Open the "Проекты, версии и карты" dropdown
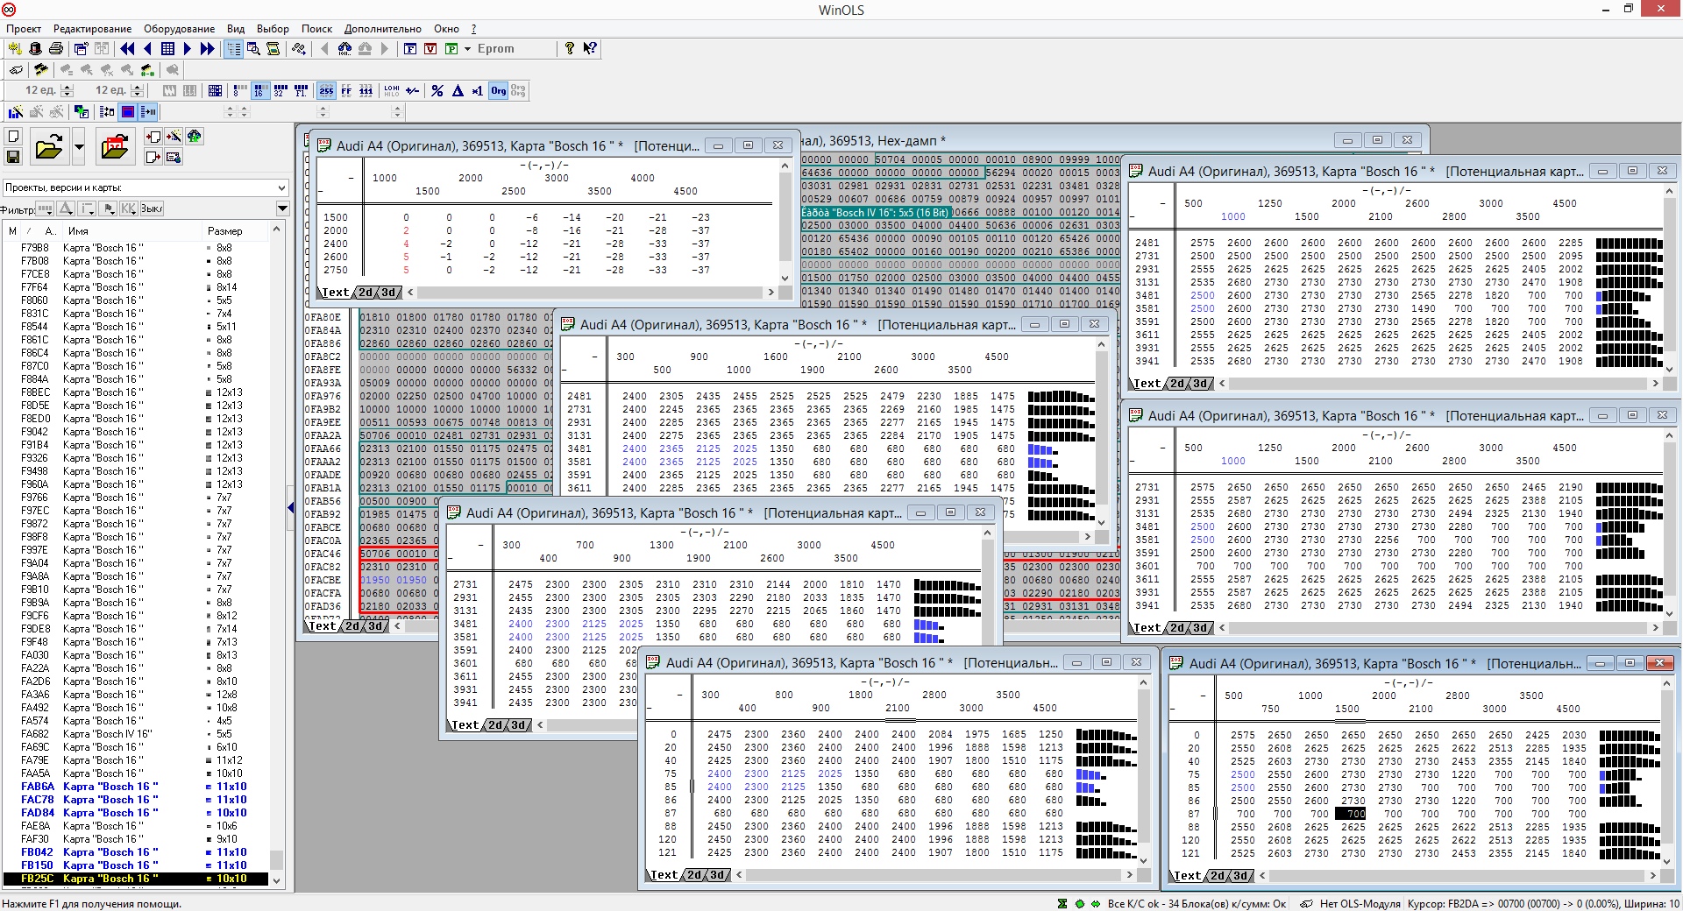The width and height of the screenshot is (1683, 911). (x=146, y=187)
